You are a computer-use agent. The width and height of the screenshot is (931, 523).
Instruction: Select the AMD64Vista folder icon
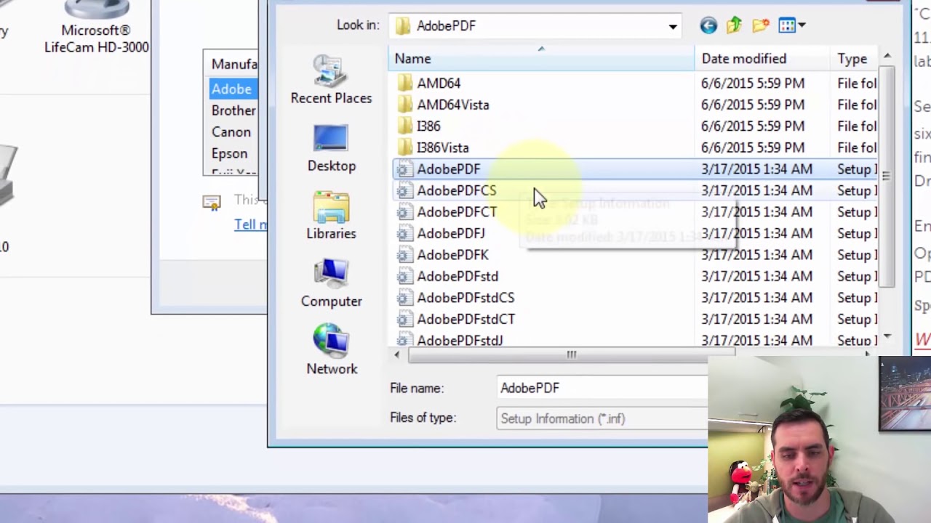[x=404, y=105]
